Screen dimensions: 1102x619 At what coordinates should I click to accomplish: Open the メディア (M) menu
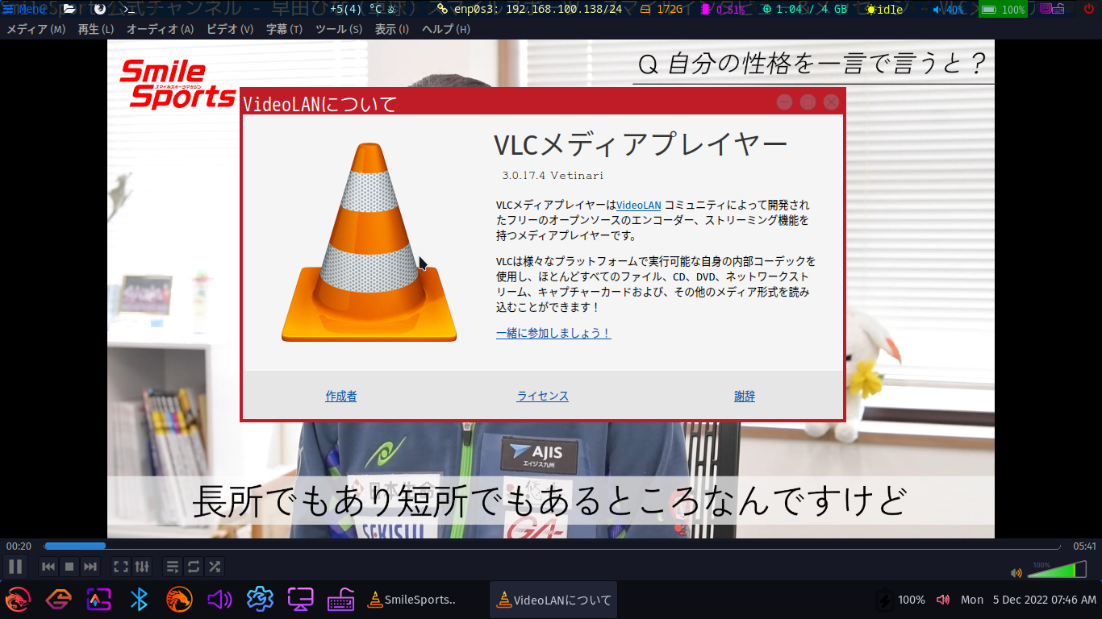pyautogui.click(x=35, y=29)
